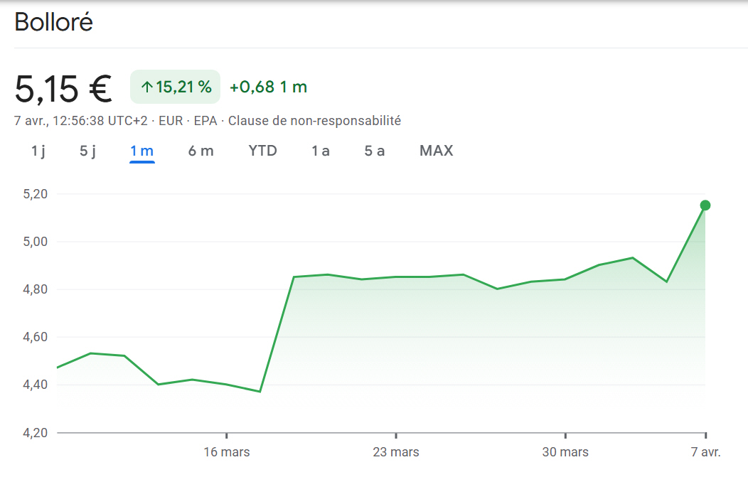
Task: View the 5 a price chart
Action: 375,151
